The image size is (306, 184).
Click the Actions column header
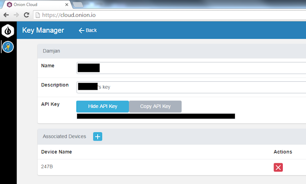coord(283,152)
